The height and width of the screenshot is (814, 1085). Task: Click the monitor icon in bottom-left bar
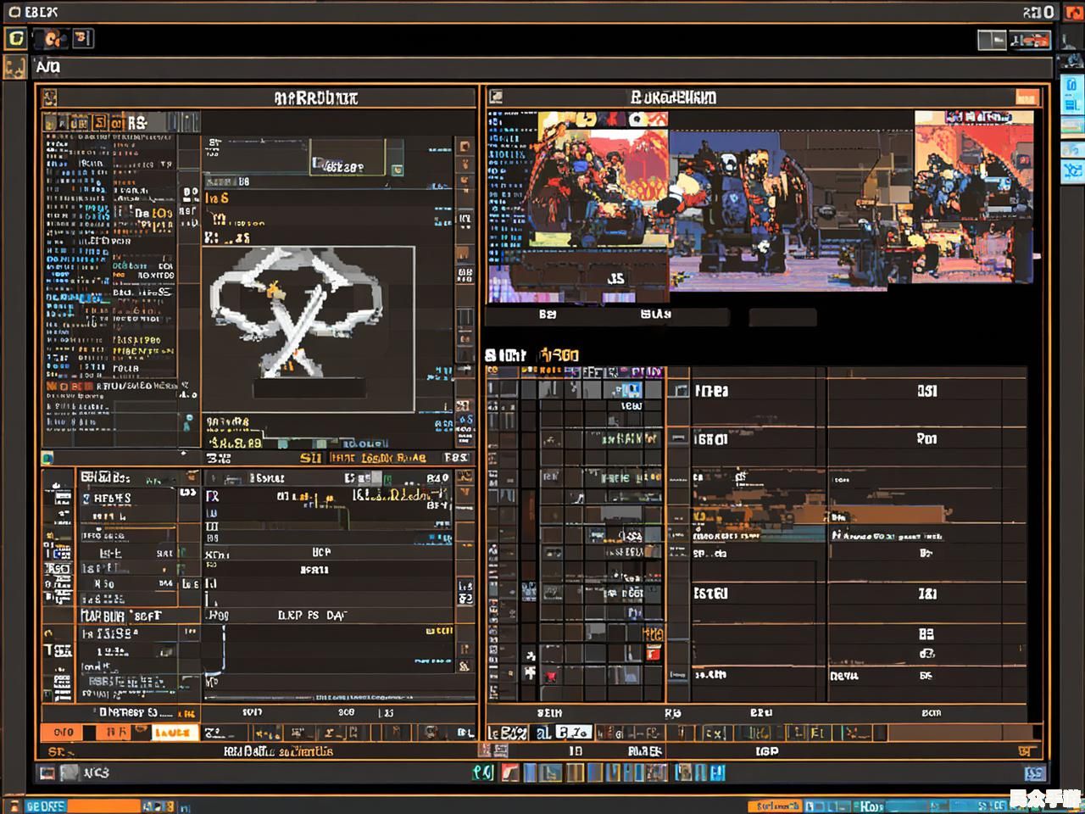coord(47,772)
